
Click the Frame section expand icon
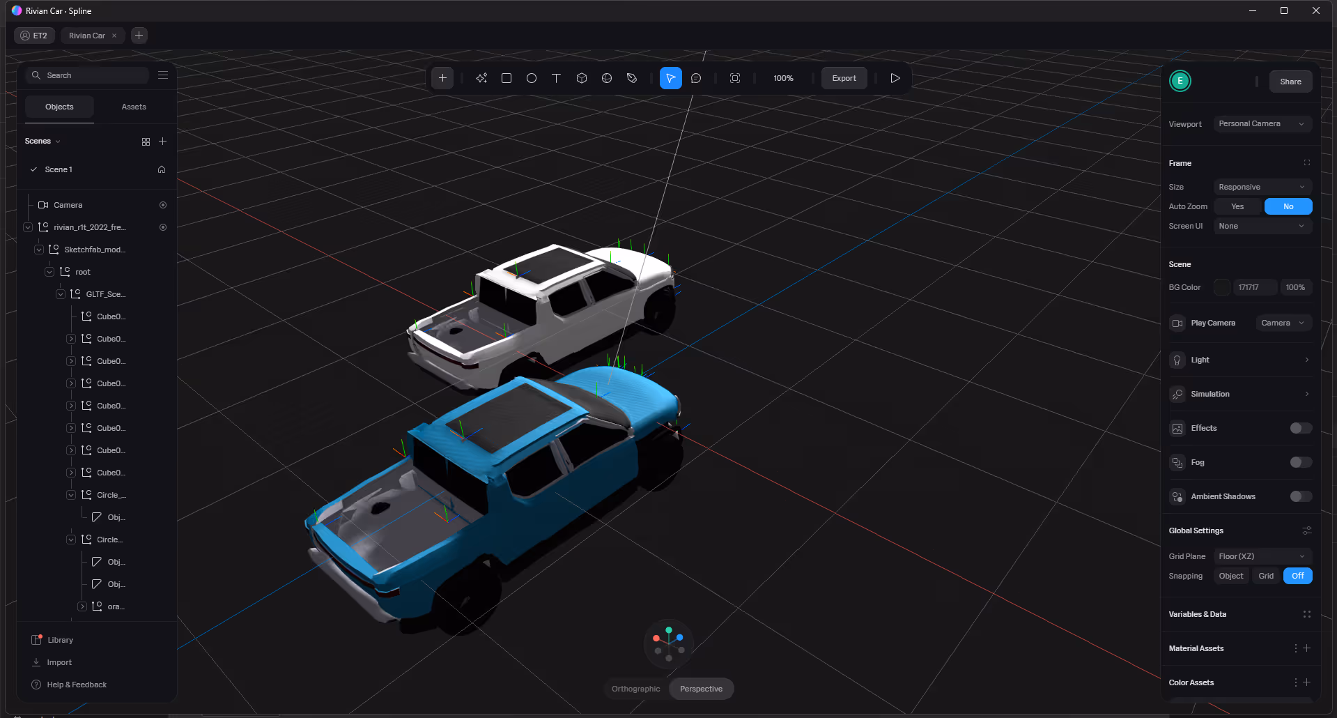[x=1307, y=162]
